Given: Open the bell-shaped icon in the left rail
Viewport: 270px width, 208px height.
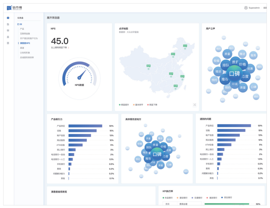Looking at the screenshot, I should (x=8, y=37).
